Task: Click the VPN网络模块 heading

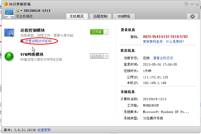Action: click(32, 55)
